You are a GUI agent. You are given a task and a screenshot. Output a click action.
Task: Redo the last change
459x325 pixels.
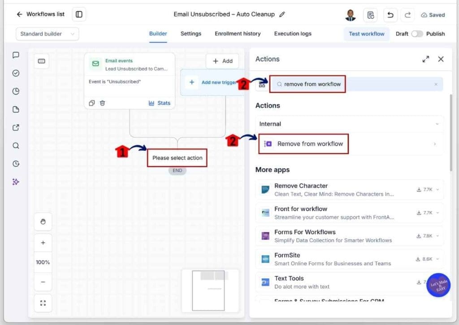(407, 15)
